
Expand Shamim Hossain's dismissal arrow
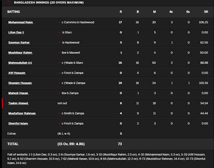click(59, 83)
